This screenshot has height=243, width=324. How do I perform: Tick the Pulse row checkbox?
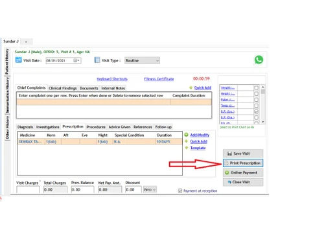pyautogui.click(x=256, y=100)
